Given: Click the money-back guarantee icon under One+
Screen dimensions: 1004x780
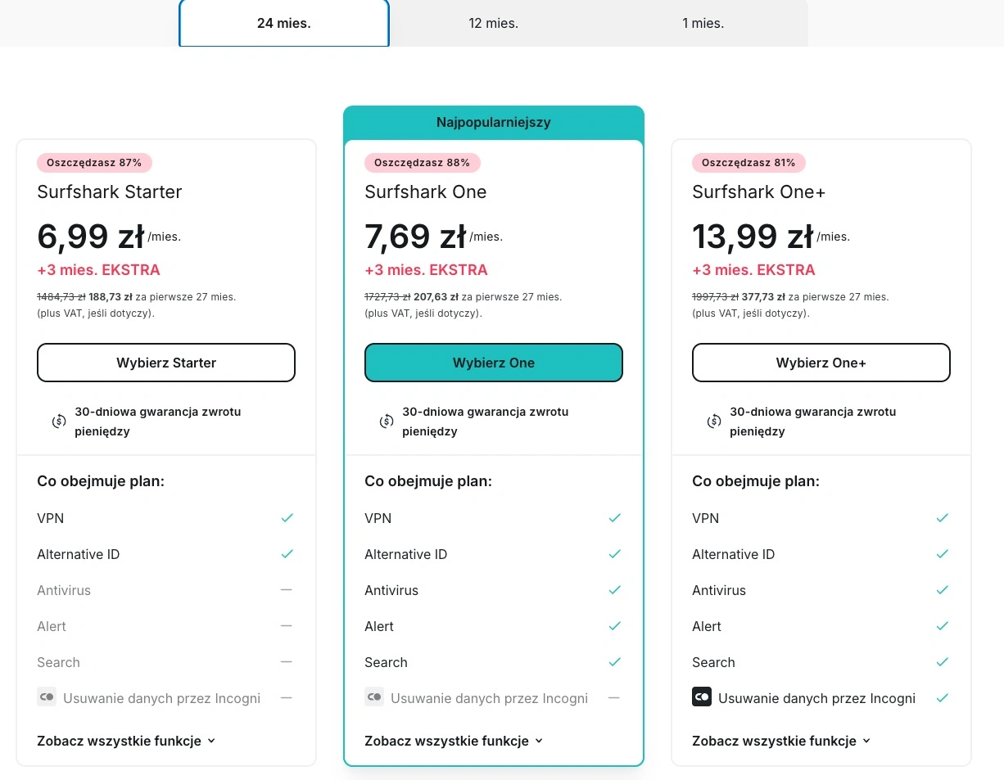Looking at the screenshot, I should [x=714, y=422].
